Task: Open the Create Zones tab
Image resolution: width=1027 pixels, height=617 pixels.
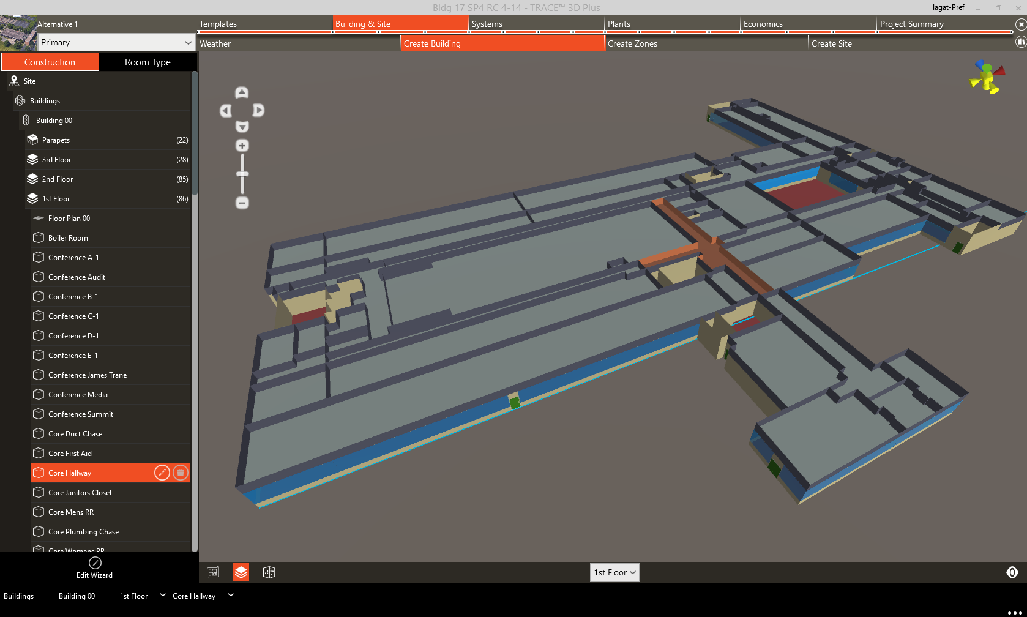Action: (x=632, y=43)
